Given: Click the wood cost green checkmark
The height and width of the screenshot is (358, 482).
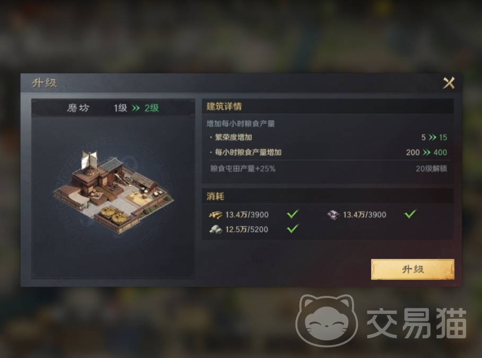Looking at the screenshot, I should (x=293, y=214).
